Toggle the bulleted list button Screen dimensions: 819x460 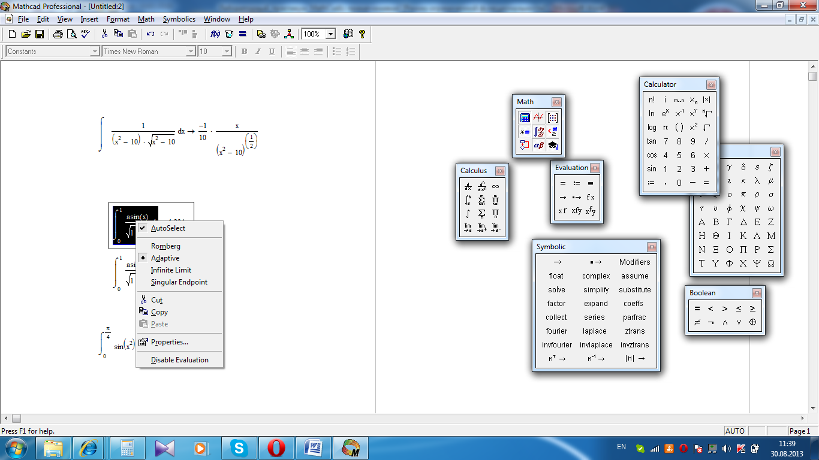337,52
